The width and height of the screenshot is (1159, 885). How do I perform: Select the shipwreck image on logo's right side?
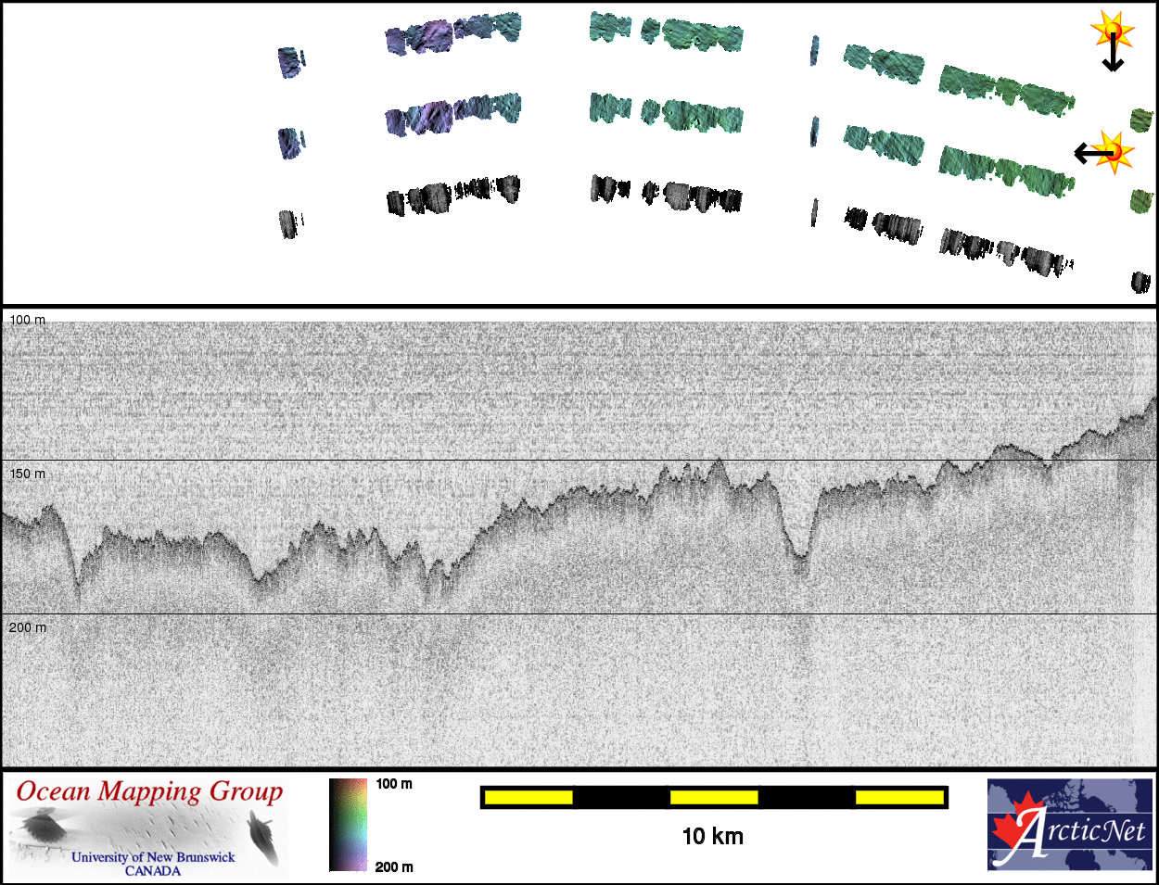click(264, 837)
